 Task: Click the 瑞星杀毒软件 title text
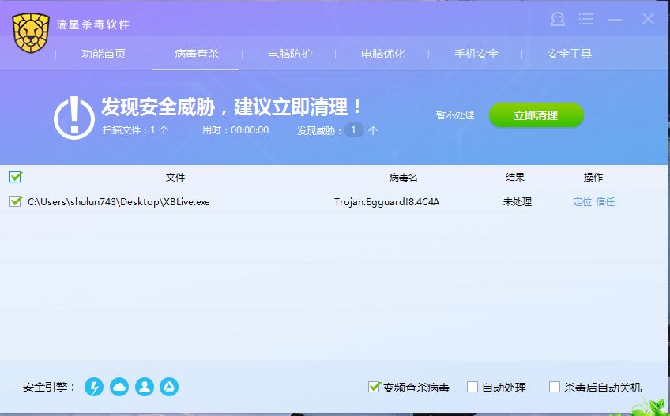point(92,24)
